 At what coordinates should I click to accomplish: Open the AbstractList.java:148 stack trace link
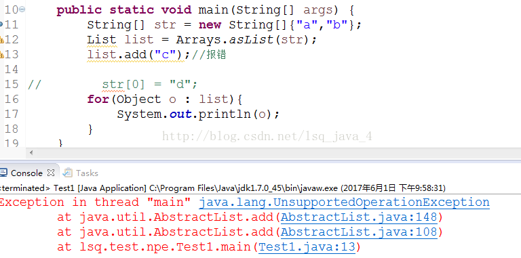[359, 217]
